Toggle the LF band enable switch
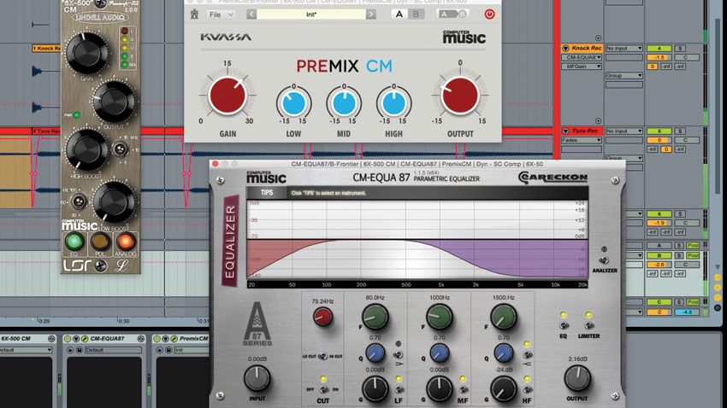This screenshot has width=727, height=408. (x=399, y=388)
